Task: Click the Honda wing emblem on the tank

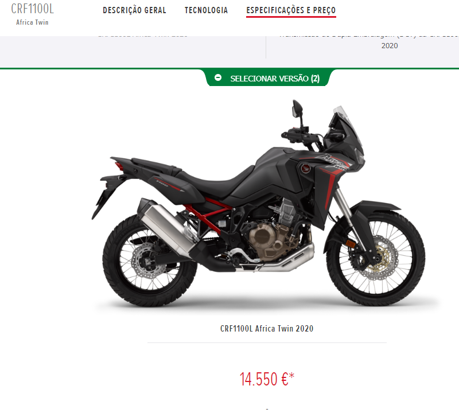Action: pyautogui.click(x=305, y=168)
